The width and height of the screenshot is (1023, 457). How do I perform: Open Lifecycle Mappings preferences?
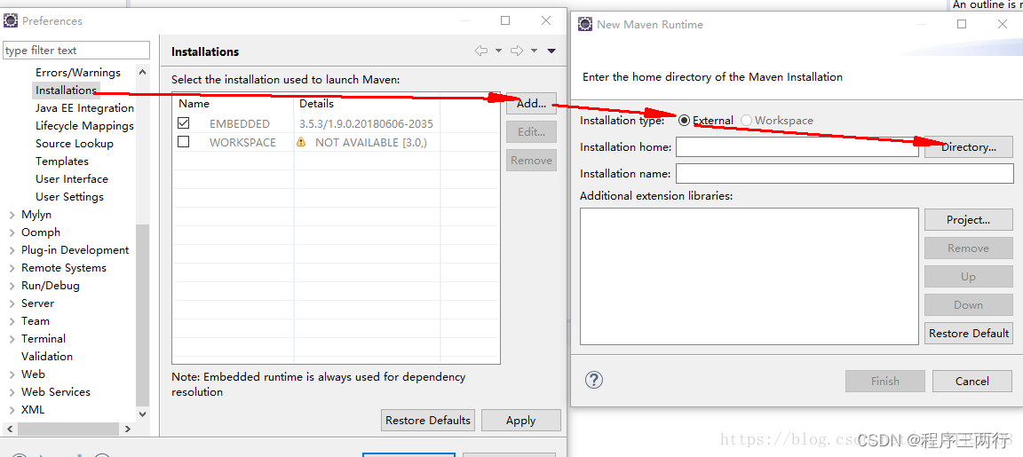(85, 126)
